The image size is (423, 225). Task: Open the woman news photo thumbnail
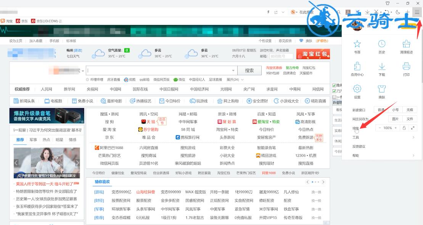(47, 163)
